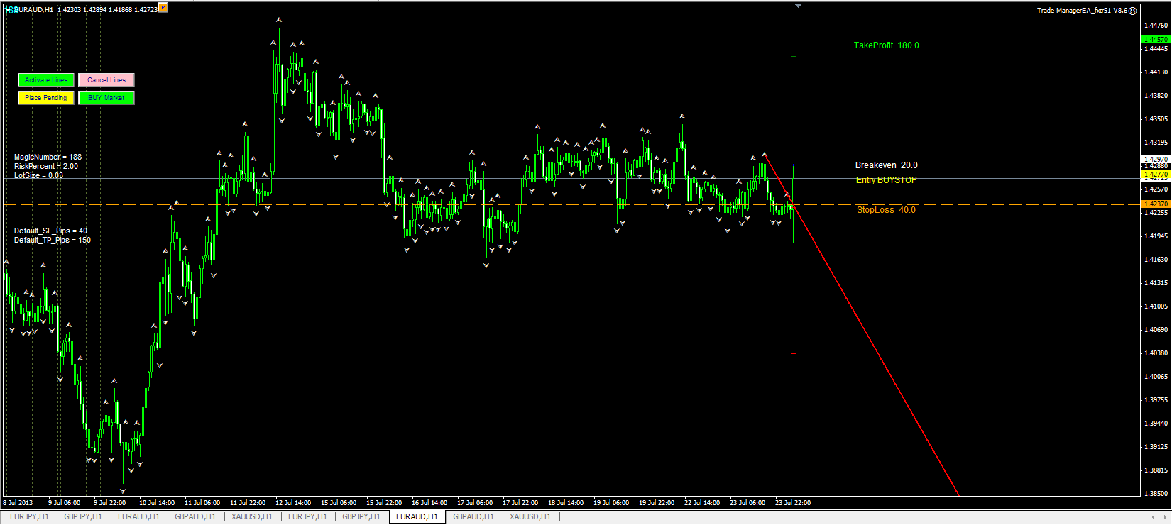Click the 12 Jul 14:00 time axis label
Image resolution: width=1172 pixels, height=525 pixels.
click(293, 503)
